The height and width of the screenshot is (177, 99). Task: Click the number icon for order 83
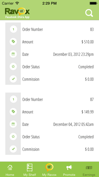(13, 29)
